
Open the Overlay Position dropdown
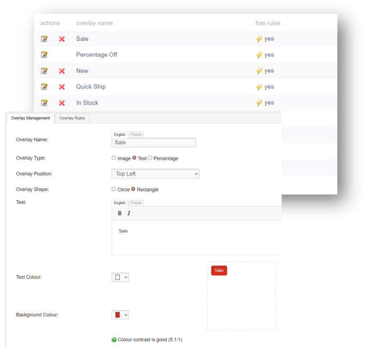tap(155, 174)
